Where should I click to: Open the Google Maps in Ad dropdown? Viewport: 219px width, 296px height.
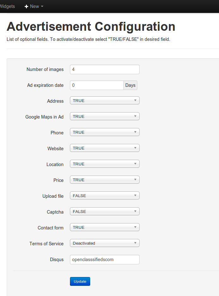point(104,117)
